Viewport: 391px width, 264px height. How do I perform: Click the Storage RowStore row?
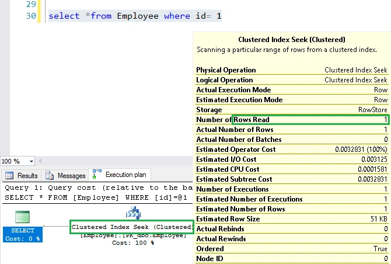292,110
